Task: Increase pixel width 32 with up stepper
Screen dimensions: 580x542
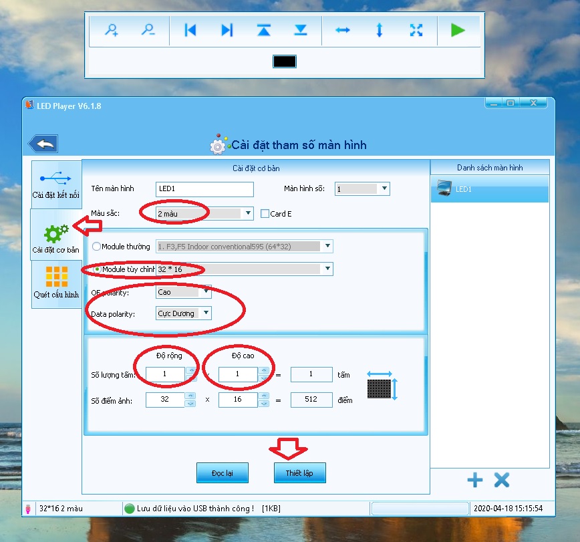Action: pos(190,396)
